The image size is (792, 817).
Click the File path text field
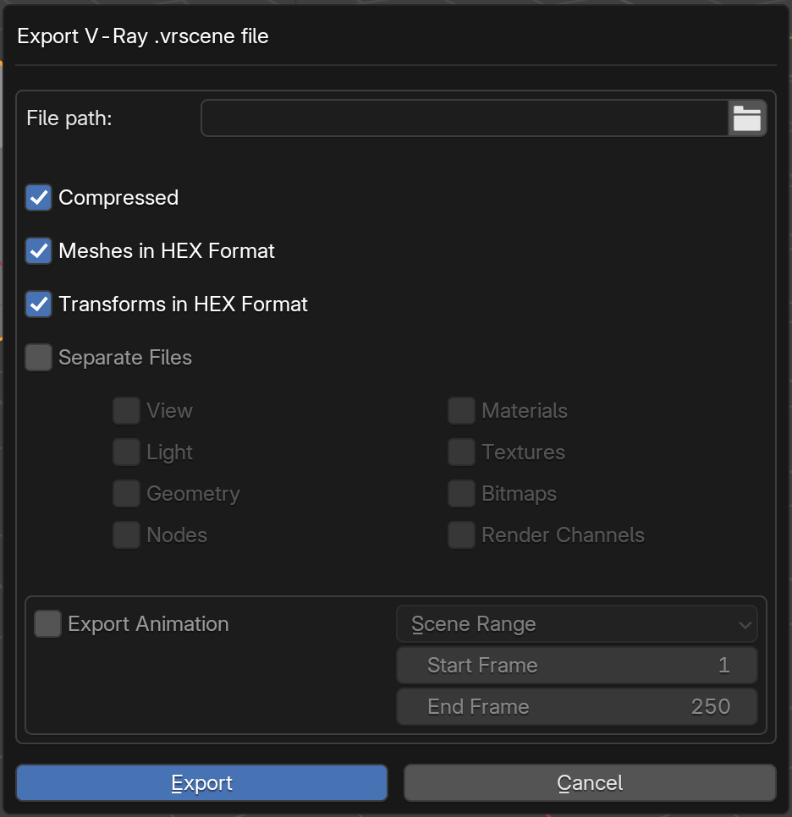click(465, 118)
